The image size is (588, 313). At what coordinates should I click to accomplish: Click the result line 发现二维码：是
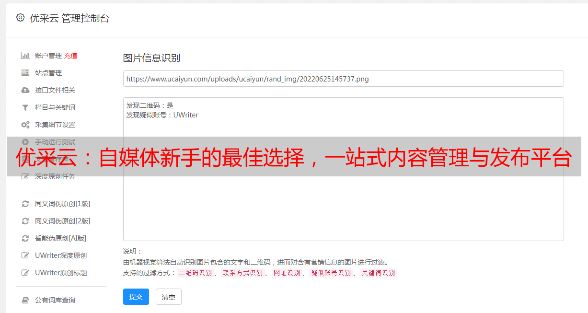[150, 105]
